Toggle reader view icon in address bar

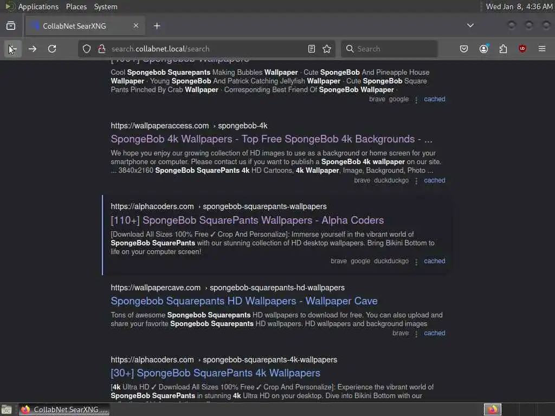click(x=312, y=49)
